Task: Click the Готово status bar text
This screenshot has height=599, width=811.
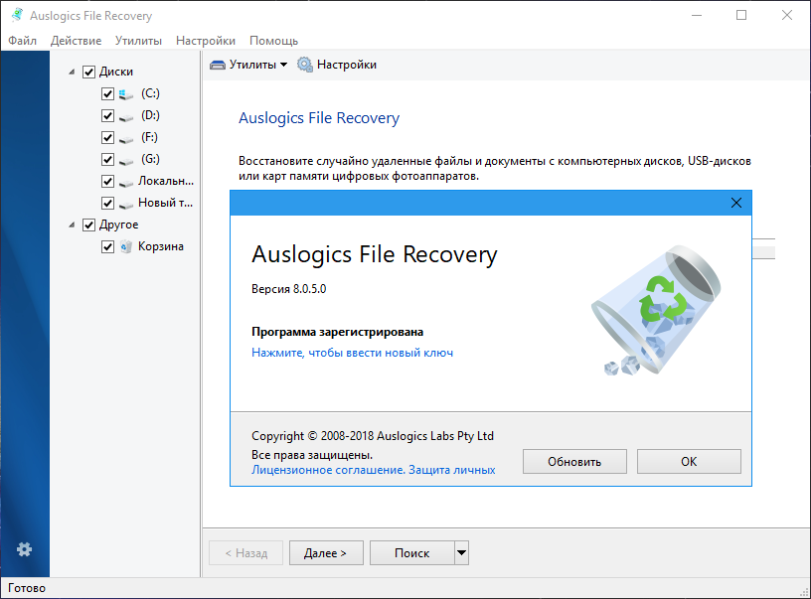Action: point(27,588)
